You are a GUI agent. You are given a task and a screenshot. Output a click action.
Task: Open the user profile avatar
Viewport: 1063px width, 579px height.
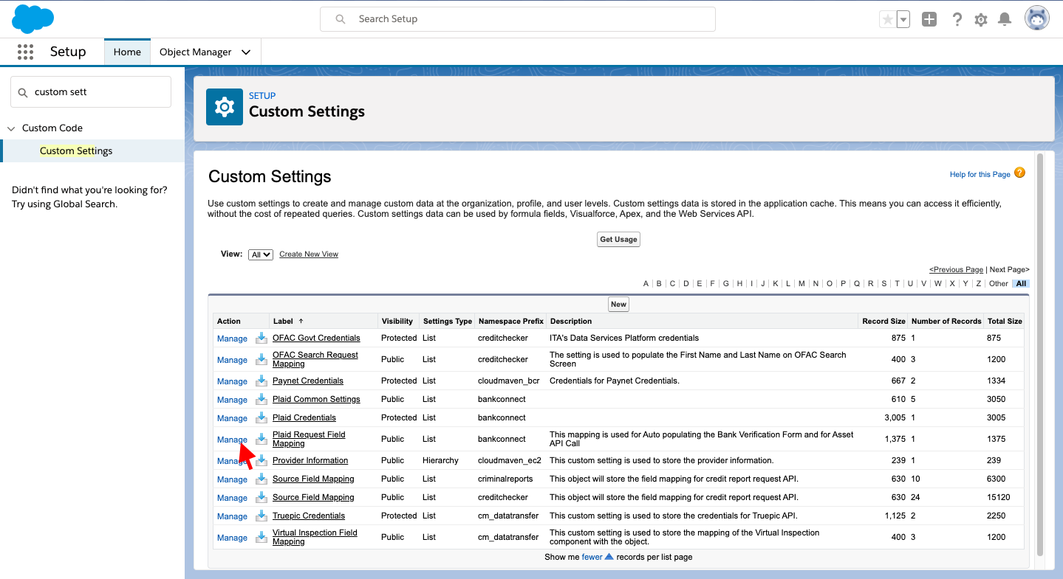click(1037, 18)
